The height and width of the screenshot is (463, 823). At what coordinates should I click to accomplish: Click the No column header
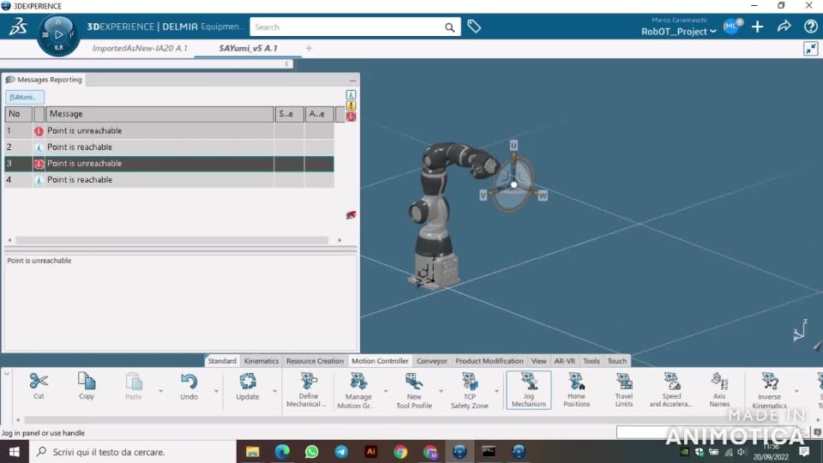[18, 114]
